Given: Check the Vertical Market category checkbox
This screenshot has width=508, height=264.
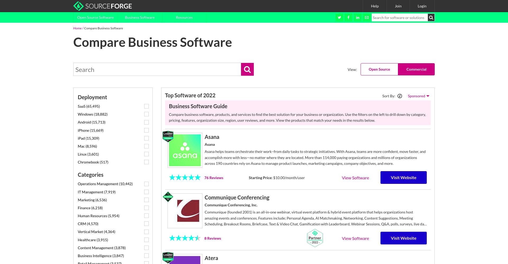Looking at the screenshot, I should click(x=146, y=232).
